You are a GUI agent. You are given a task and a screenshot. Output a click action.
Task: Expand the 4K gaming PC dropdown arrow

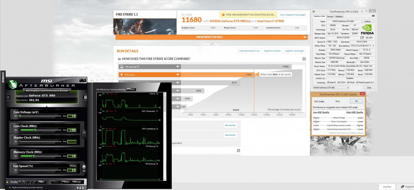coord(178,67)
